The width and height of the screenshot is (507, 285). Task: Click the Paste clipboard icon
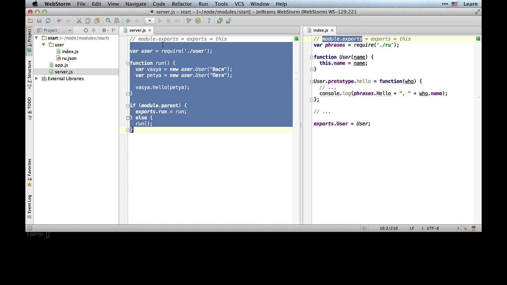(97, 21)
